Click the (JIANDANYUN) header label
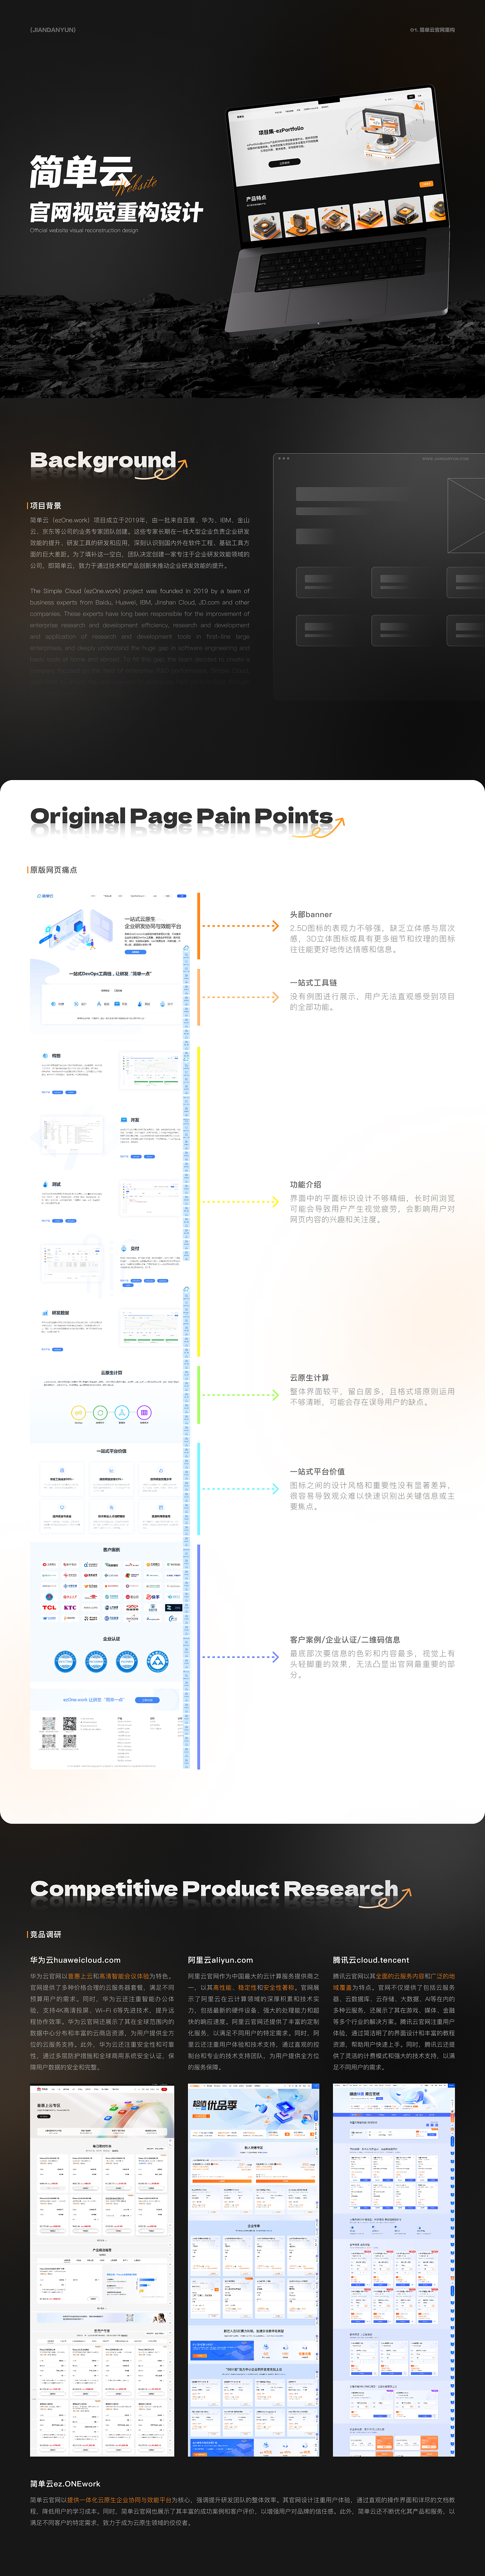Viewport: 485px width, 2576px height. [53, 30]
